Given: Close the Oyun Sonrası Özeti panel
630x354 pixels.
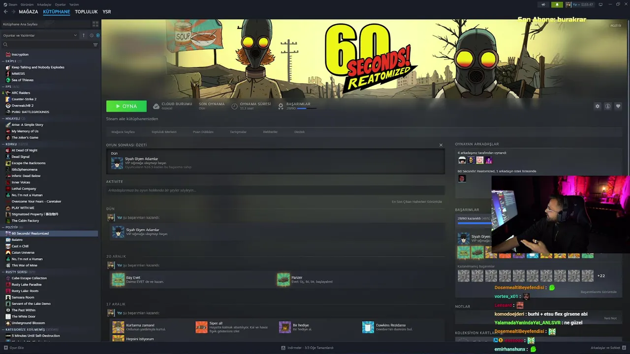Looking at the screenshot, I should tap(441, 145).
